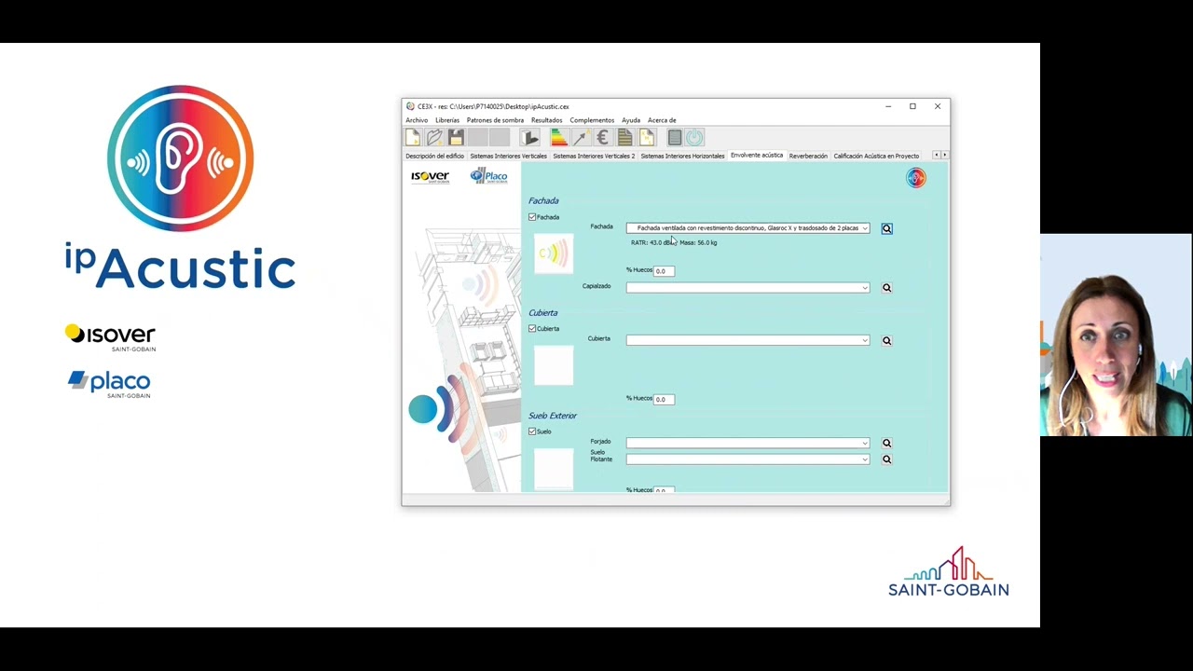Image resolution: width=1193 pixels, height=671 pixels.
Task: Click the 3D building block toolbar icon
Action: click(530, 138)
